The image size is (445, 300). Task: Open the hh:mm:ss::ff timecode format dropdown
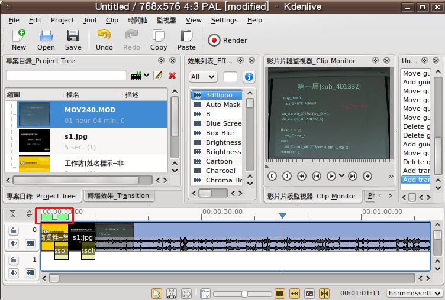point(415,293)
